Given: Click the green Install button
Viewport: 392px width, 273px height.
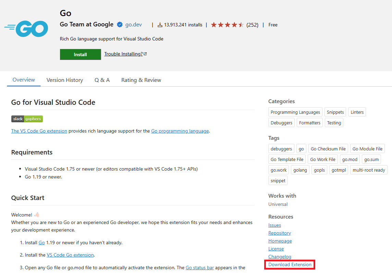Looking at the screenshot, I should (81, 54).
